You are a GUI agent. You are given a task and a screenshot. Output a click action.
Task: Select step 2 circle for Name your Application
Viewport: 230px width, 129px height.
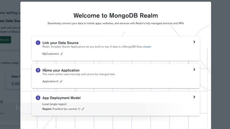pyautogui.click(x=38, y=70)
